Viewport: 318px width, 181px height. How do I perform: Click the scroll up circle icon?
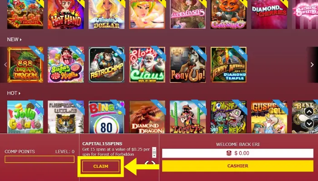click(x=309, y=111)
